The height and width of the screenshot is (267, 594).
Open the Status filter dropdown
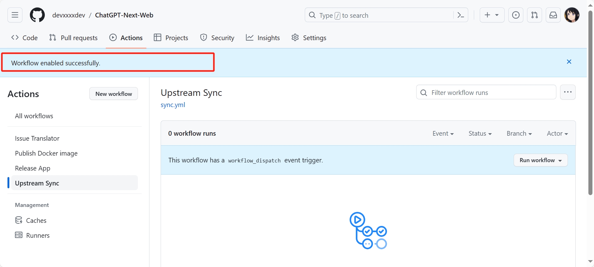(x=480, y=133)
